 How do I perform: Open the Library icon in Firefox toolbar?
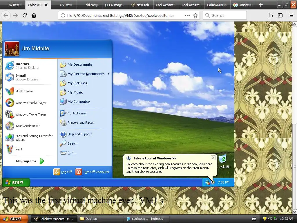(x=271, y=16)
